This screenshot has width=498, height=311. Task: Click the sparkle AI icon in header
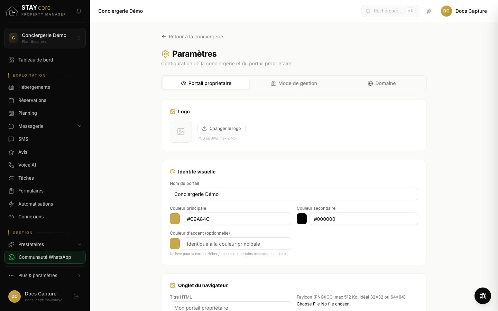tap(429, 11)
